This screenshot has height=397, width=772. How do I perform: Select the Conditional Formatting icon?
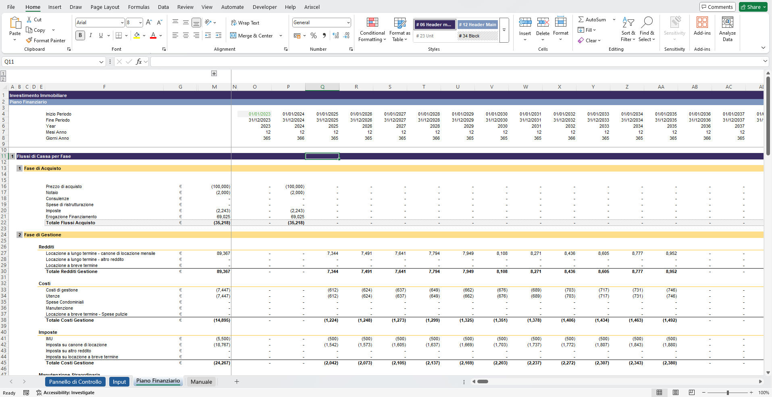(372, 23)
